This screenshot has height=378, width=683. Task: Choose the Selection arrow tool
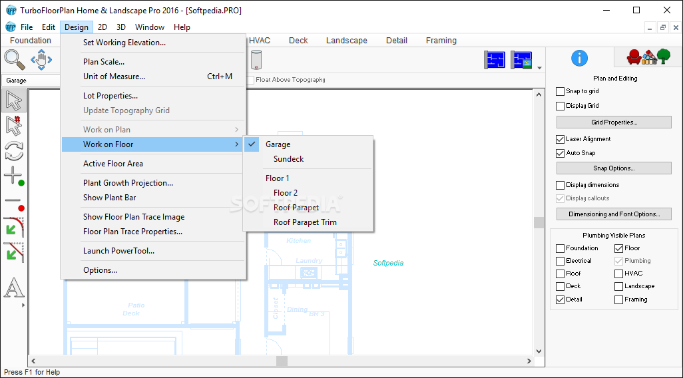14,100
